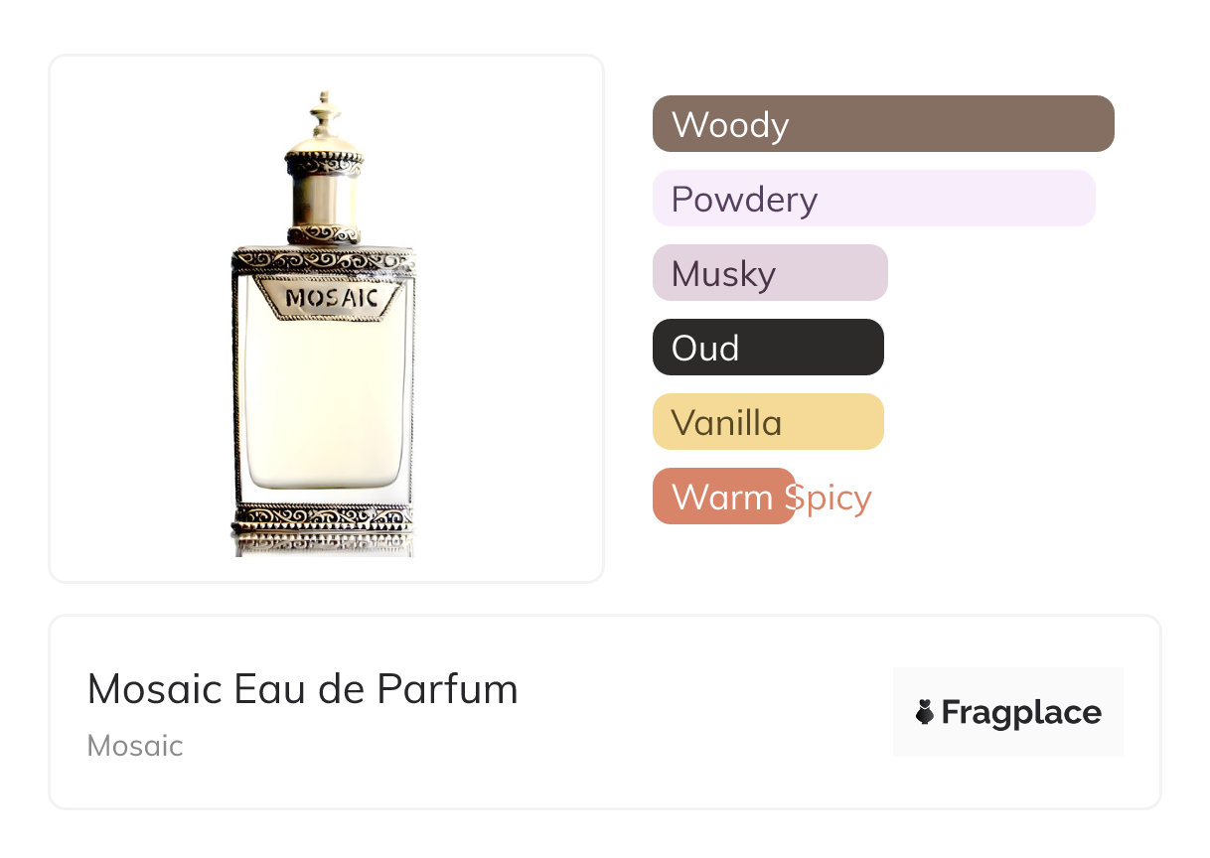The image size is (1210, 858).
Task: Click the finial knob atop the bottle cap
Action: tap(324, 111)
